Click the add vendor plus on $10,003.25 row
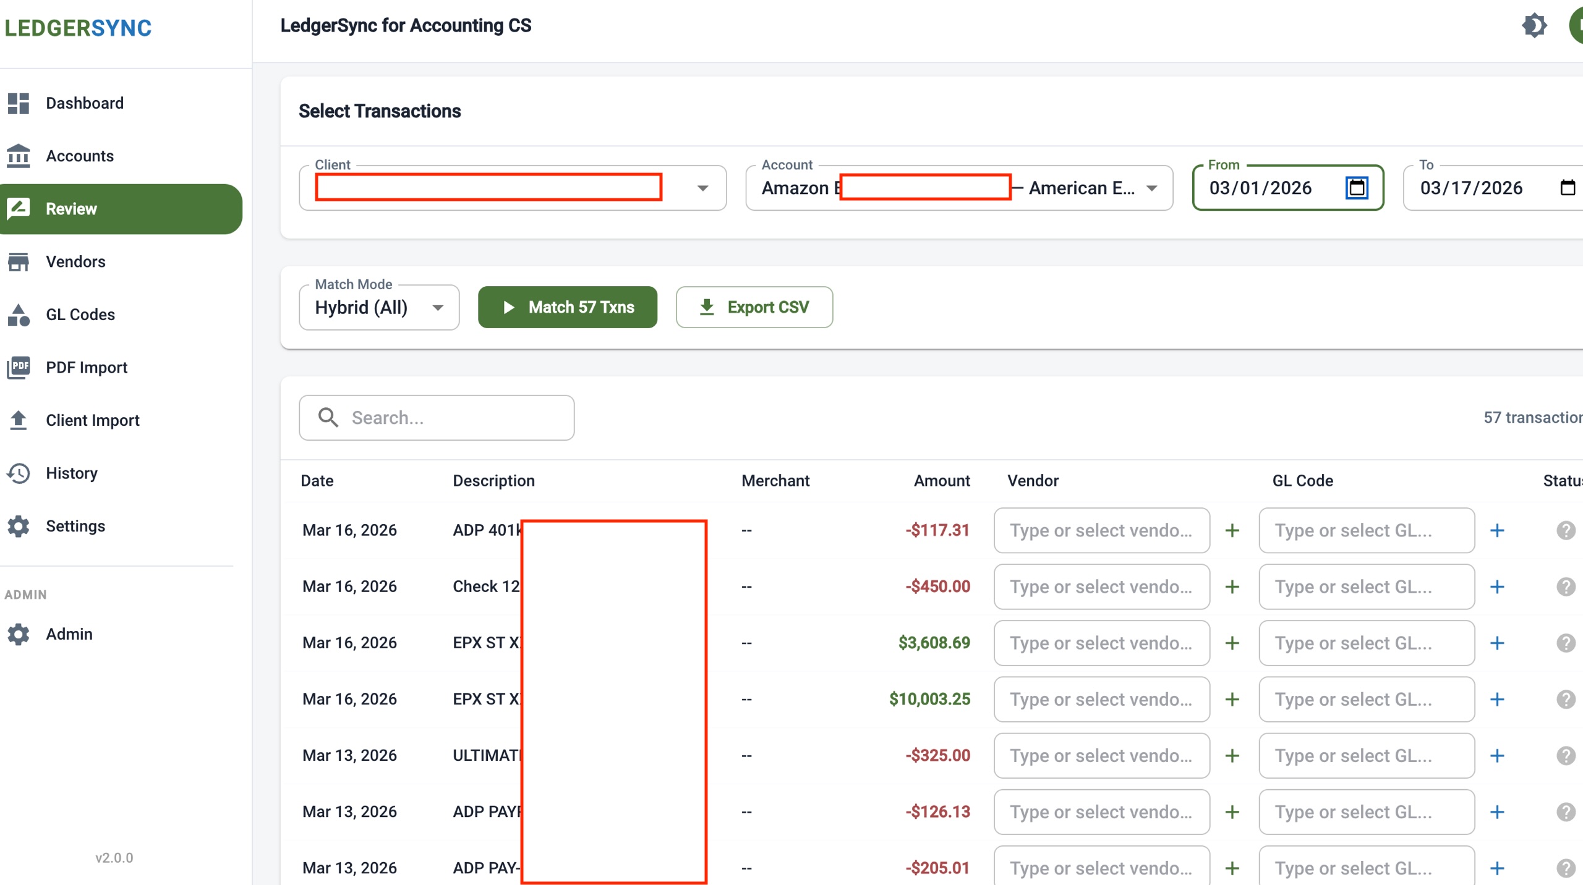Viewport: 1583px width, 885px height. tap(1232, 699)
